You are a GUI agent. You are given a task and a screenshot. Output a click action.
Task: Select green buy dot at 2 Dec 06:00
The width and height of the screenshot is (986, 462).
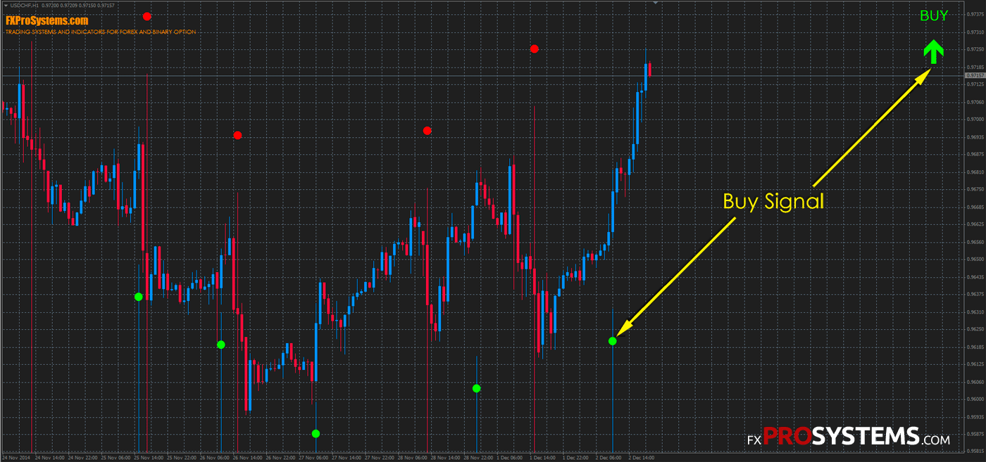coord(613,341)
